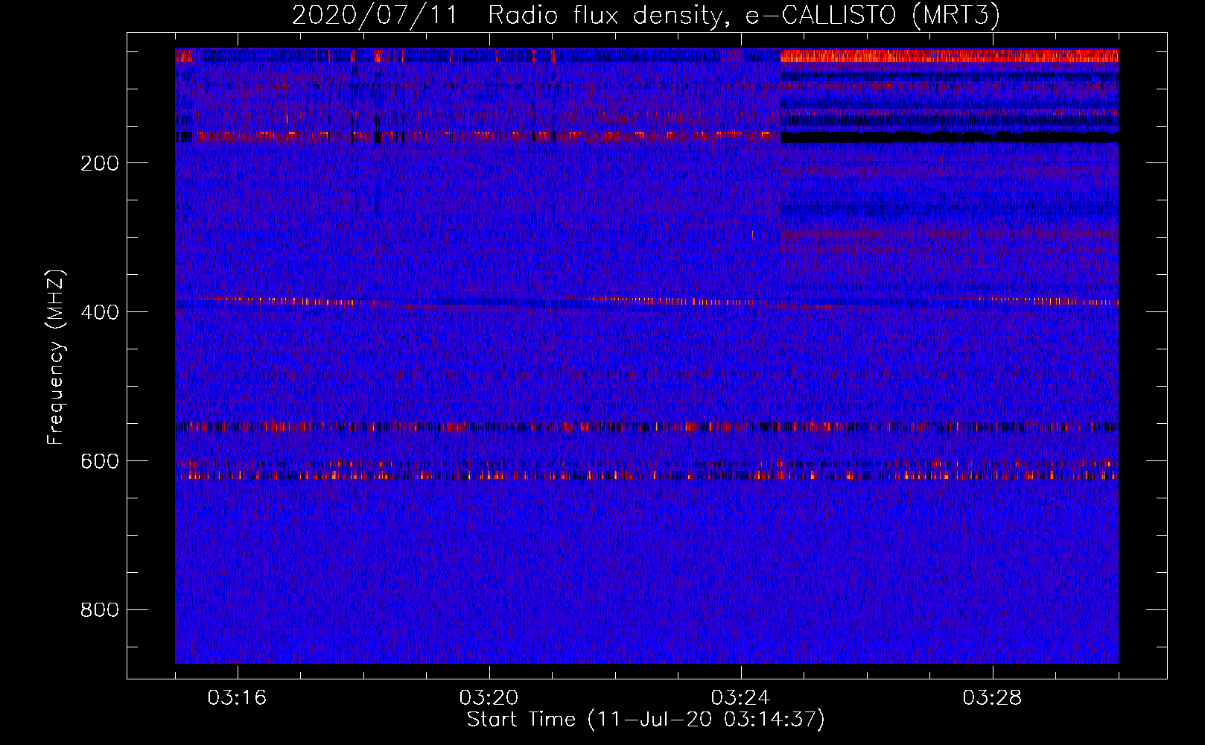Screen dimensions: 1205x745
Task: Click the 800 frequency tick label
Action: [x=100, y=610]
